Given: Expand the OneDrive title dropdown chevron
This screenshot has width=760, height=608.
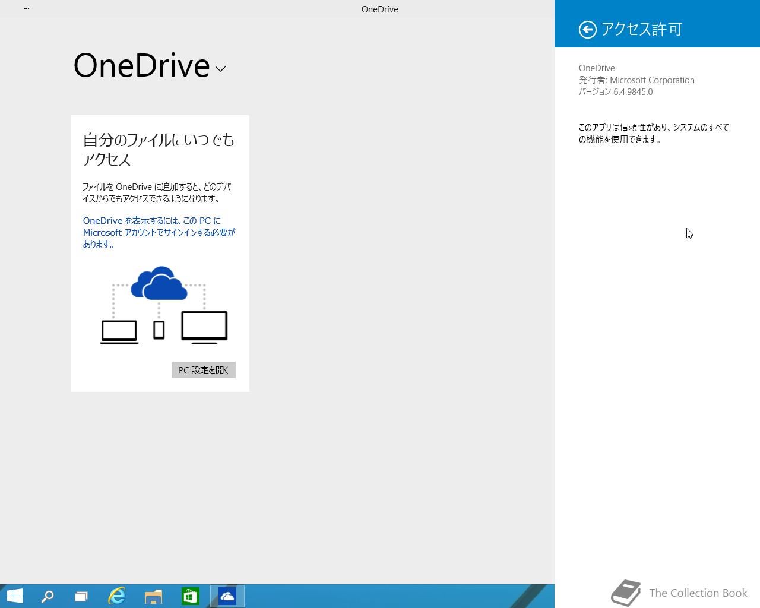Looking at the screenshot, I should [x=220, y=69].
